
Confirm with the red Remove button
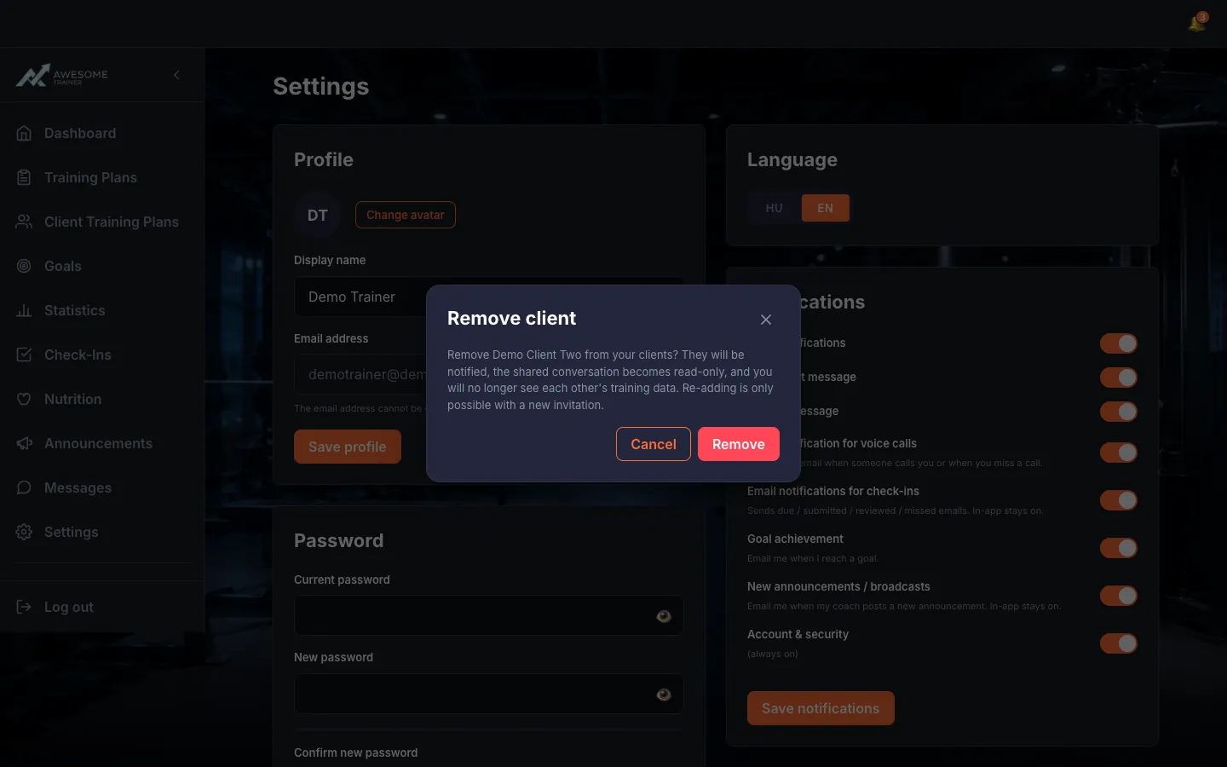click(x=739, y=444)
